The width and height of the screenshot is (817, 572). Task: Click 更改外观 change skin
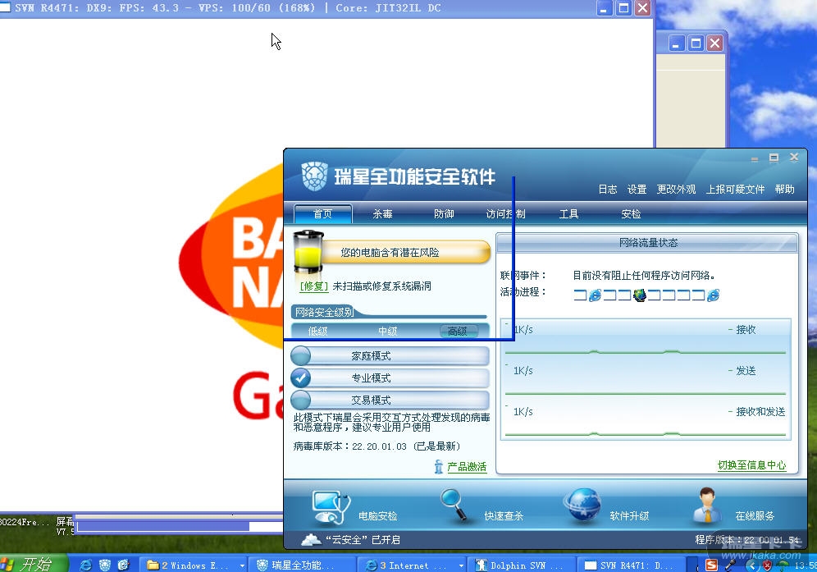pyautogui.click(x=676, y=190)
